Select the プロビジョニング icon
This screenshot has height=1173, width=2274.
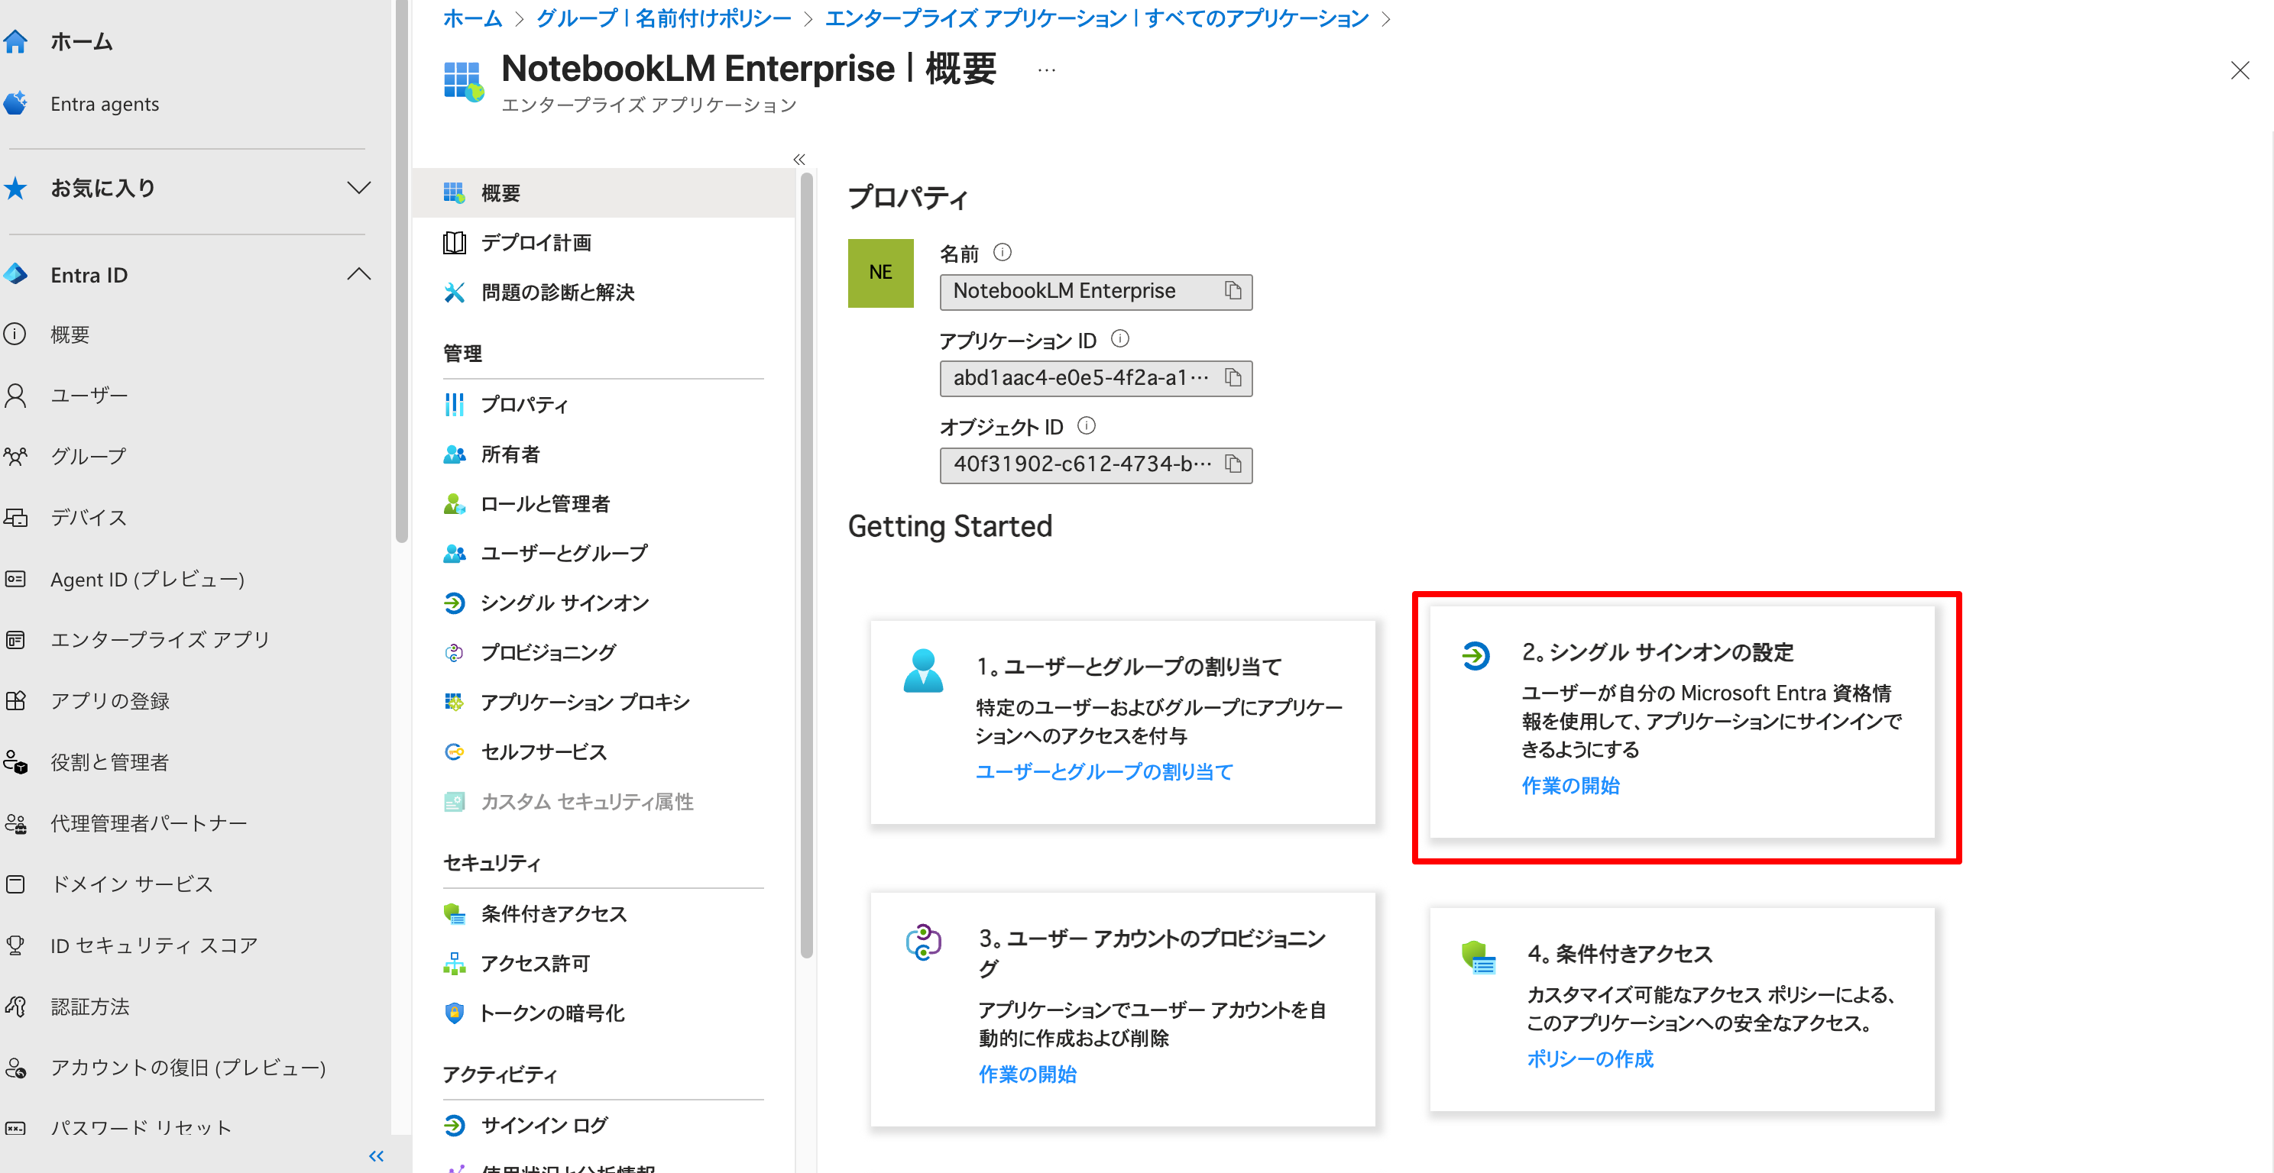(x=455, y=653)
